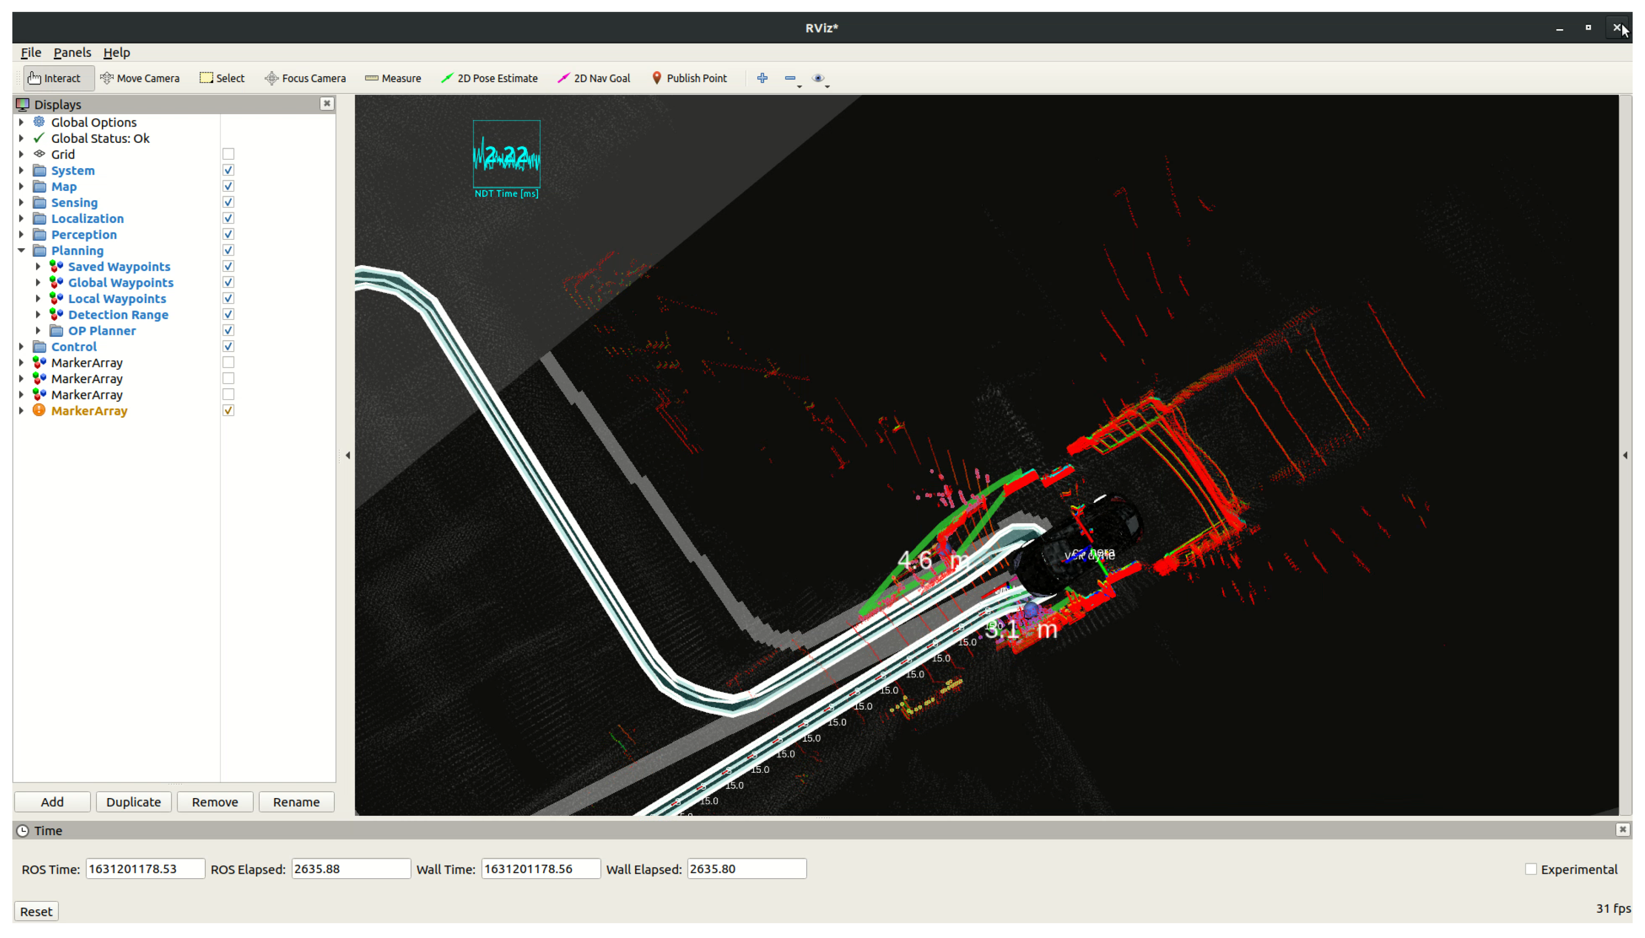The height and width of the screenshot is (938, 1645).
Task: Collapse the Planning folder
Action: [x=21, y=251]
